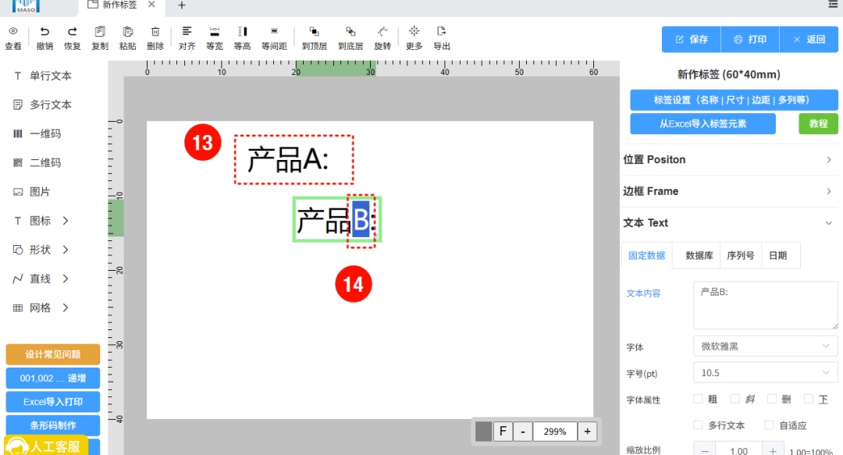The image size is (843, 455).
Task: Open 标签设置 label settings button
Action: tap(734, 100)
